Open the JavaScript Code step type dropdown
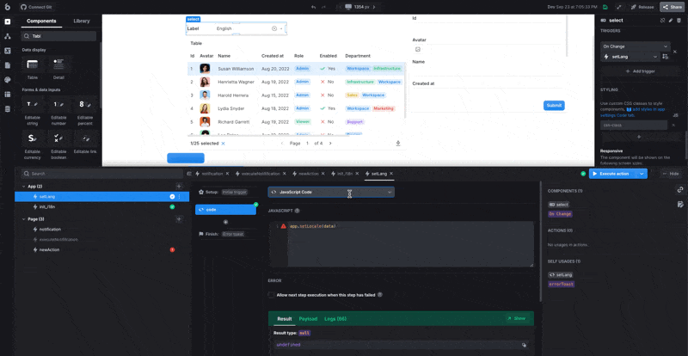The height and width of the screenshot is (356, 688). pos(390,193)
